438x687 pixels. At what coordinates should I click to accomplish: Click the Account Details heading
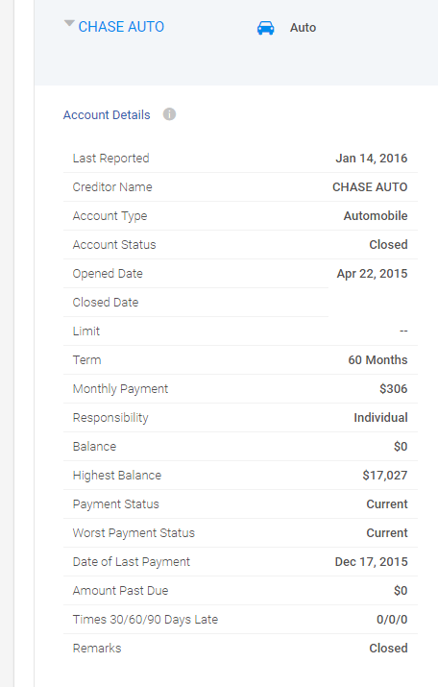tap(107, 114)
